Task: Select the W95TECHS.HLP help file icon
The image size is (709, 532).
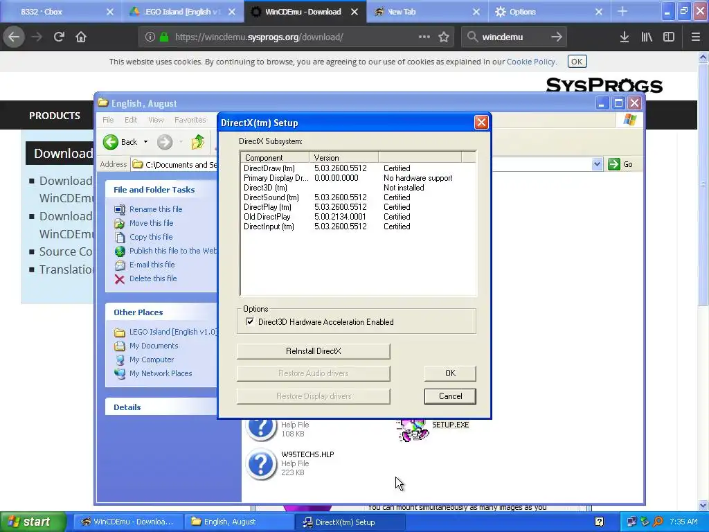Action: coord(261,463)
